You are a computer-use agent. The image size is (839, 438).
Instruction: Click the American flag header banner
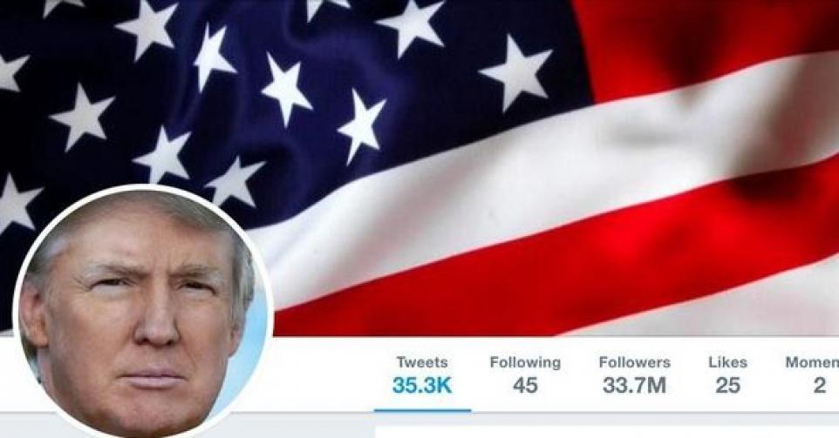click(x=419, y=168)
